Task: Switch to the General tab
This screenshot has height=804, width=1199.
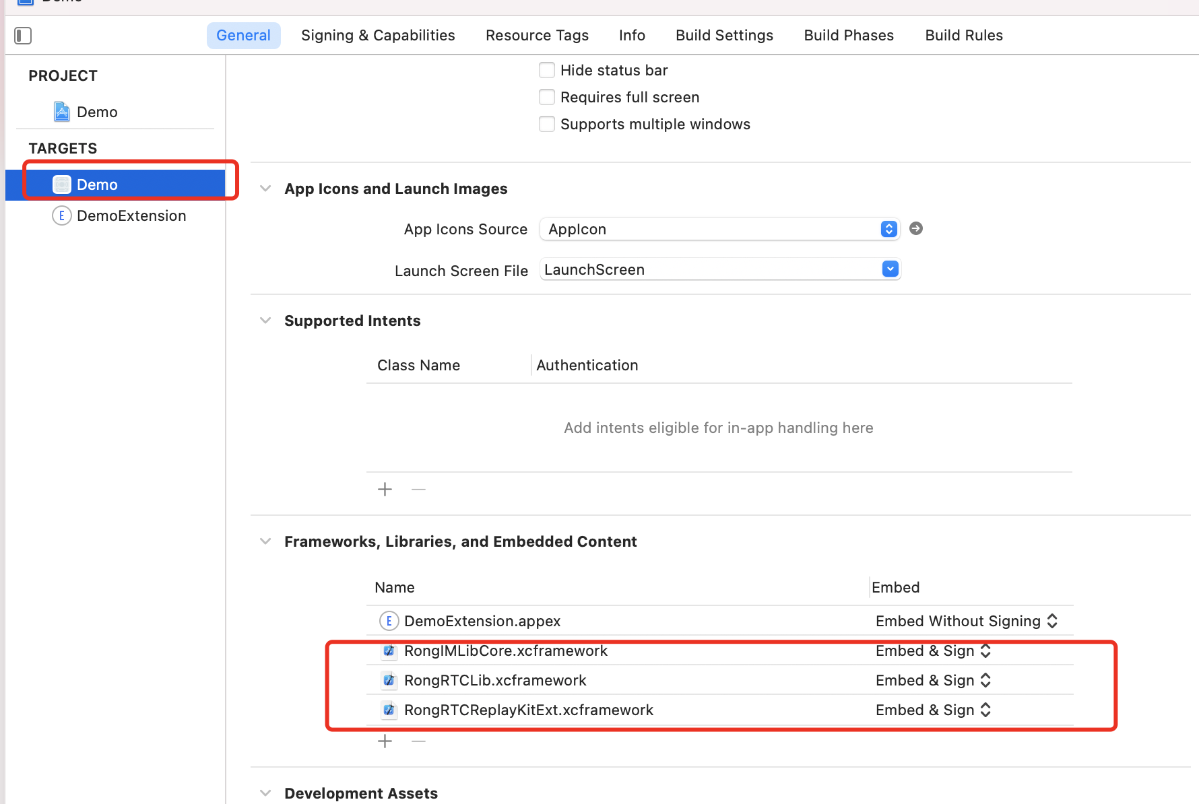Action: coord(243,36)
